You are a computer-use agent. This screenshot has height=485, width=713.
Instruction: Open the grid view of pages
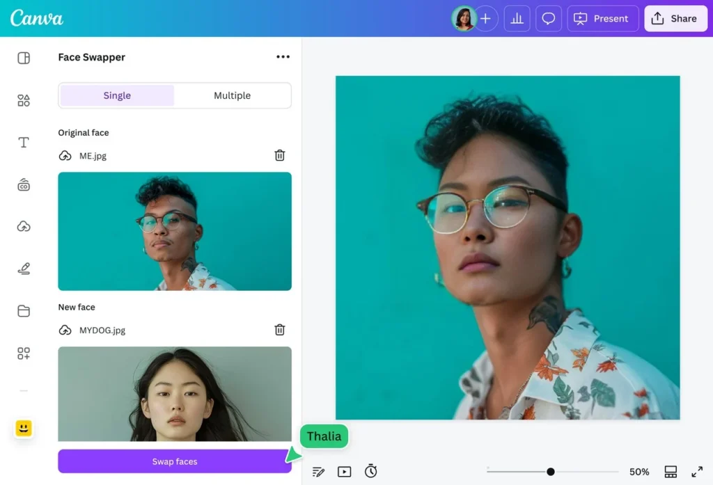click(671, 471)
